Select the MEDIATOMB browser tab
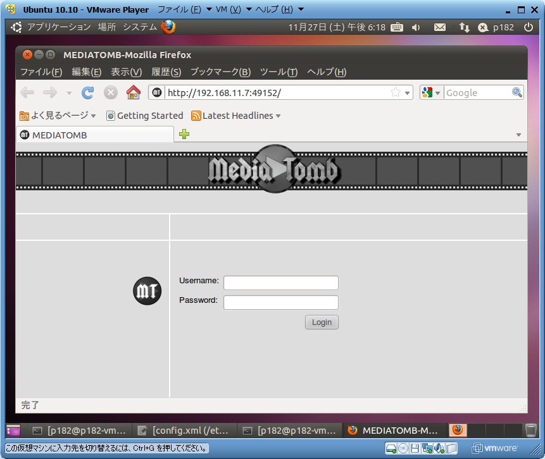This screenshot has height=459, width=545. 94,135
